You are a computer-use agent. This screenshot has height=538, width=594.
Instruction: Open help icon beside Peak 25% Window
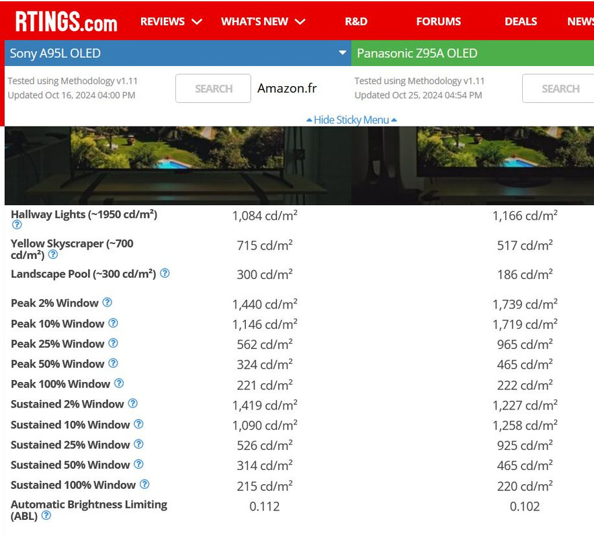coord(114,343)
